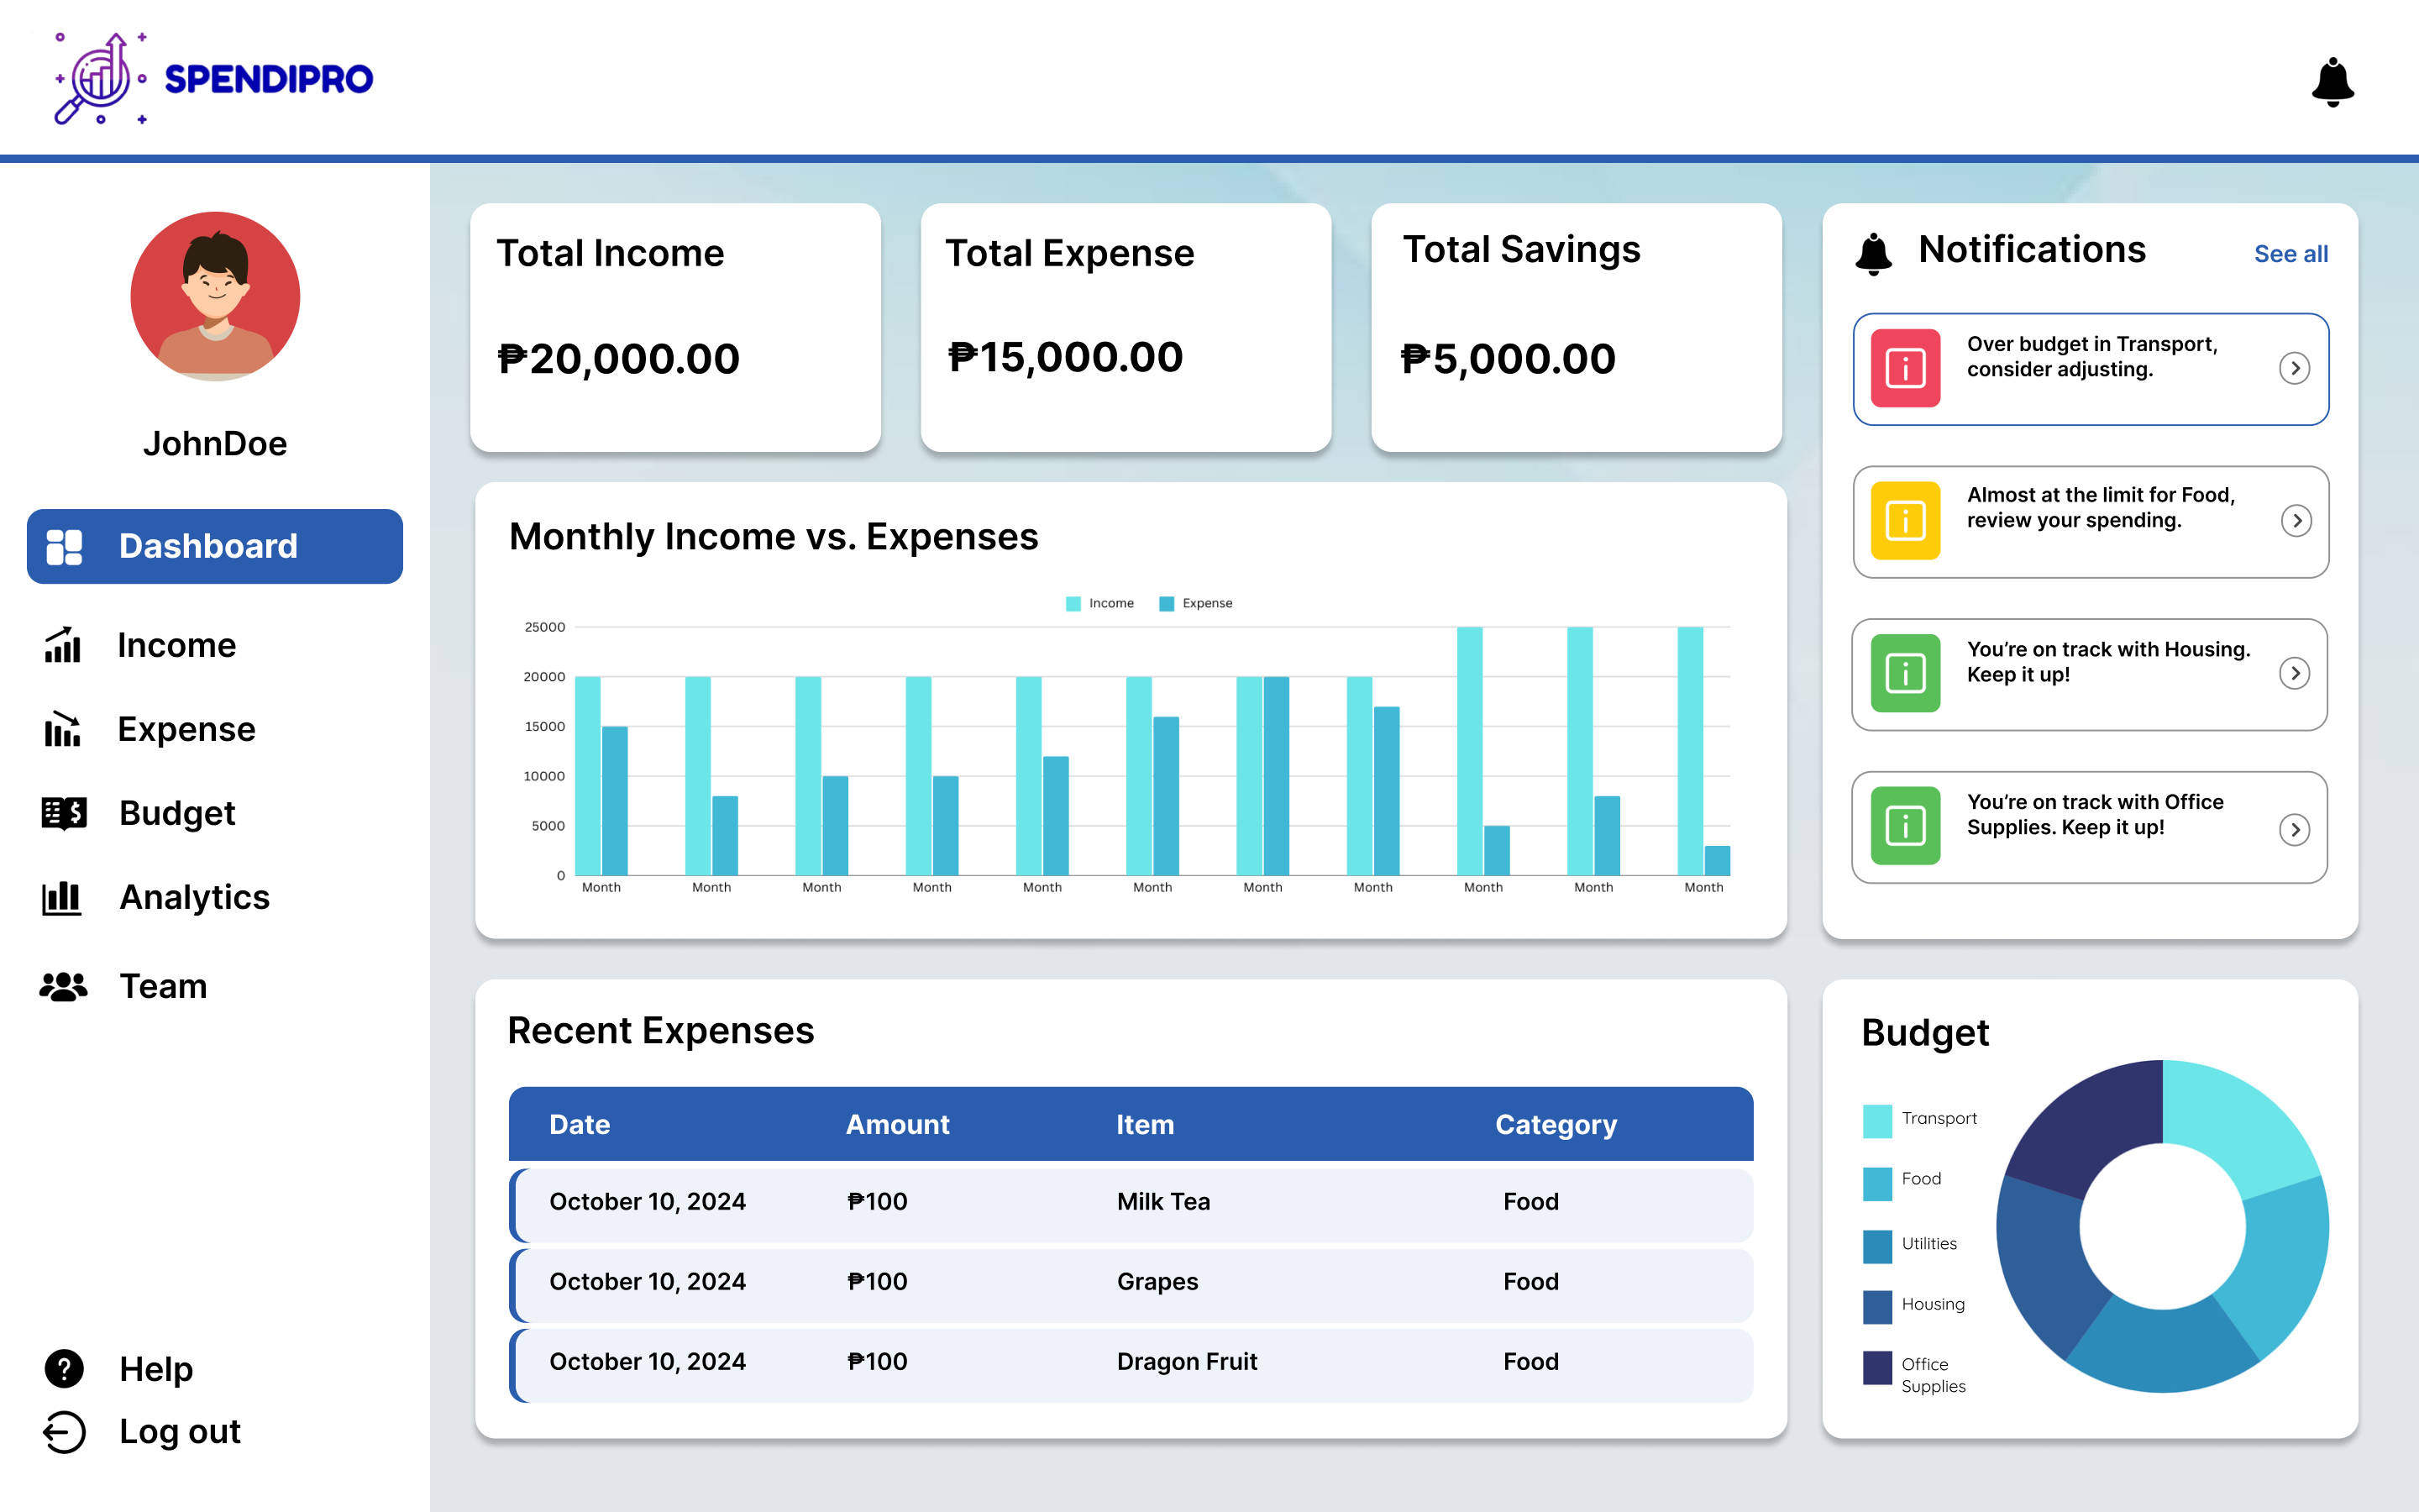The width and height of the screenshot is (2419, 1512).
Task: Click the notification bell in top header
Action: [2332, 82]
